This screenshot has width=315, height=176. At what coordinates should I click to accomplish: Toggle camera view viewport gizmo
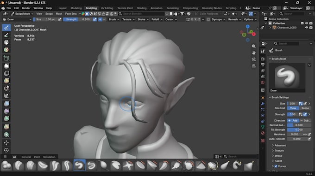click(x=254, y=59)
